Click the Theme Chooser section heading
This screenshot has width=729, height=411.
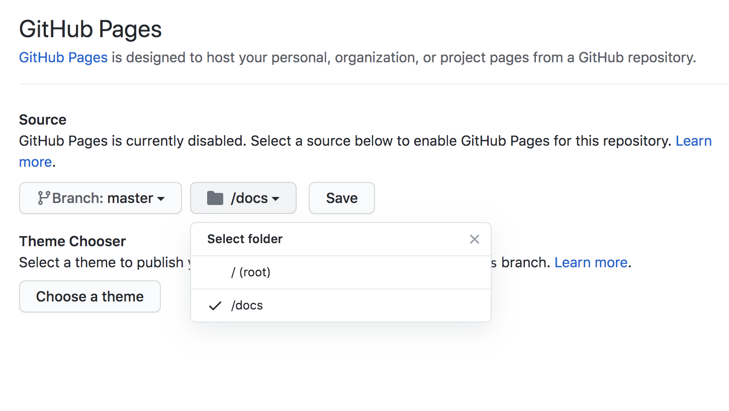(x=72, y=241)
